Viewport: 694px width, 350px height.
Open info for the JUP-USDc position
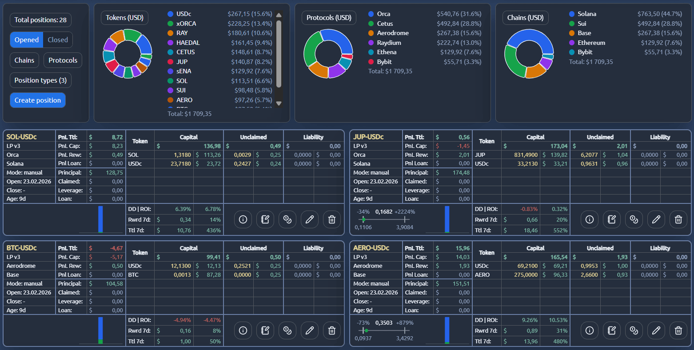pyautogui.click(x=590, y=219)
